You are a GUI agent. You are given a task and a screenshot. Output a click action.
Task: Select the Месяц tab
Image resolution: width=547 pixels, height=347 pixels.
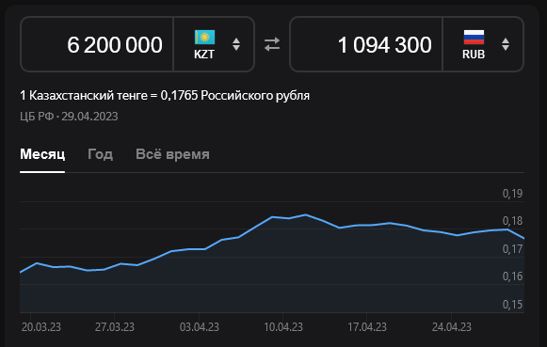coord(42,154)
